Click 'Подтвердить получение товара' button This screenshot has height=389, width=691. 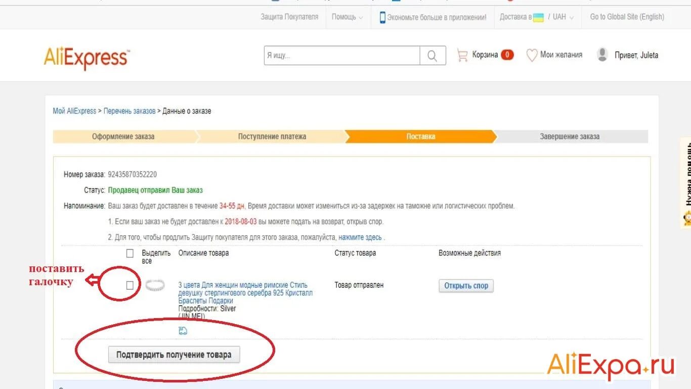click(174, 355)
